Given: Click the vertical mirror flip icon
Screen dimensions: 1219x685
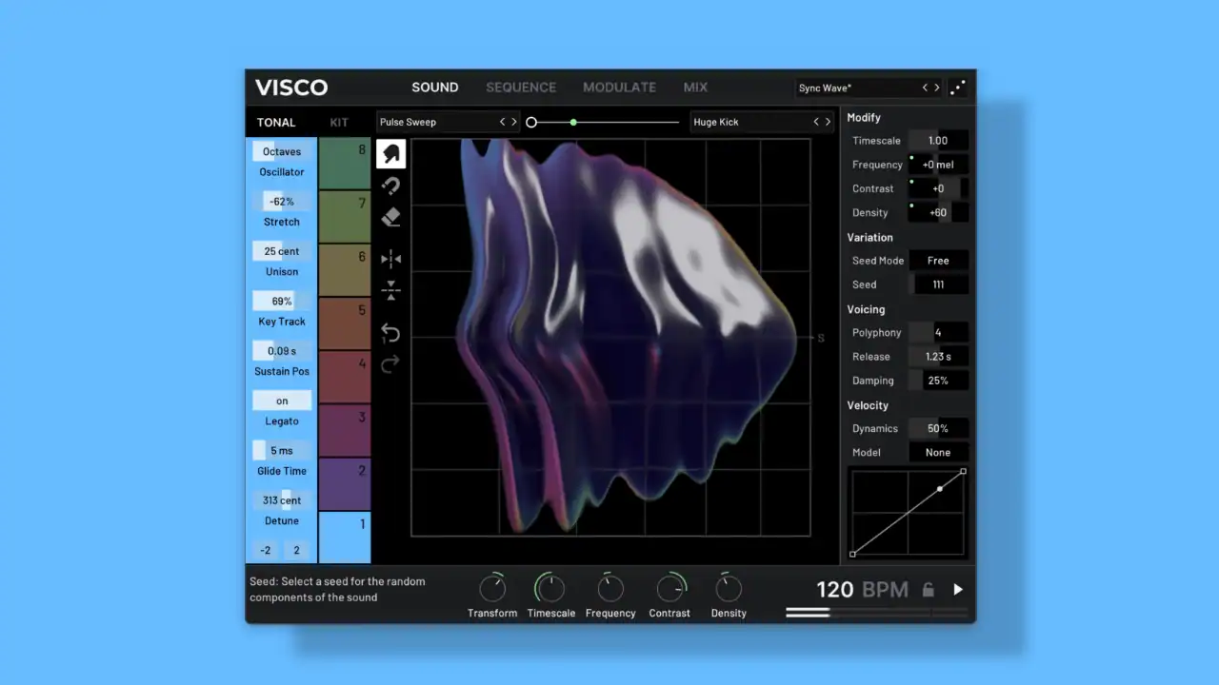Looking at the screenshot, I should 390,291.
